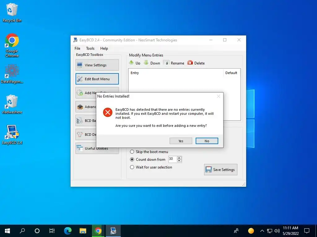Open File Explorer from taskbar
Image resolution: width=317 pixels, height=237 pixels.
coord(83,231)
